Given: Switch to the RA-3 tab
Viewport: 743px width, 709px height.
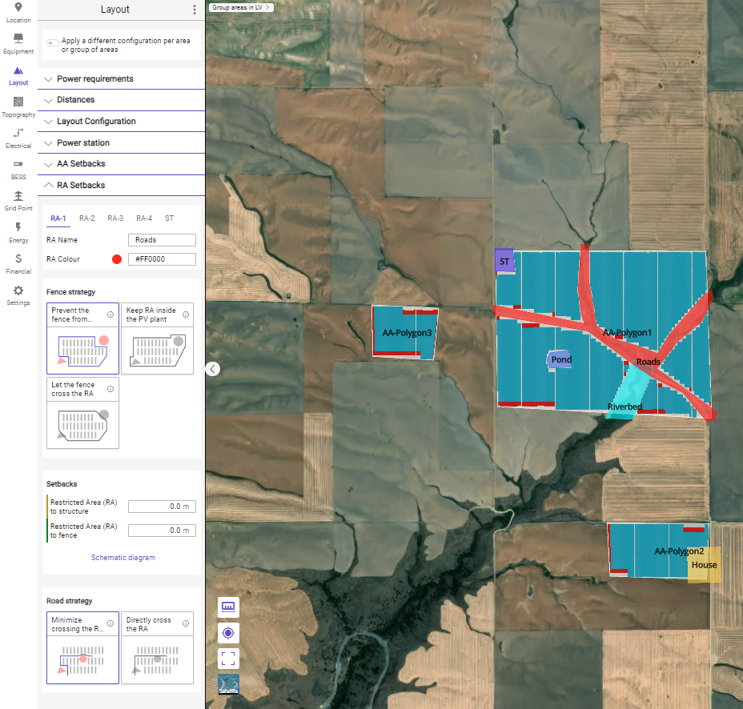Looking at the screenshot, I should 115,218.
